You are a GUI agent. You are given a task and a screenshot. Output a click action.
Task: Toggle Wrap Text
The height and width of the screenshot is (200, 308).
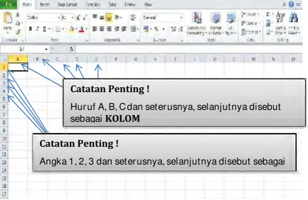click(133, 17)
